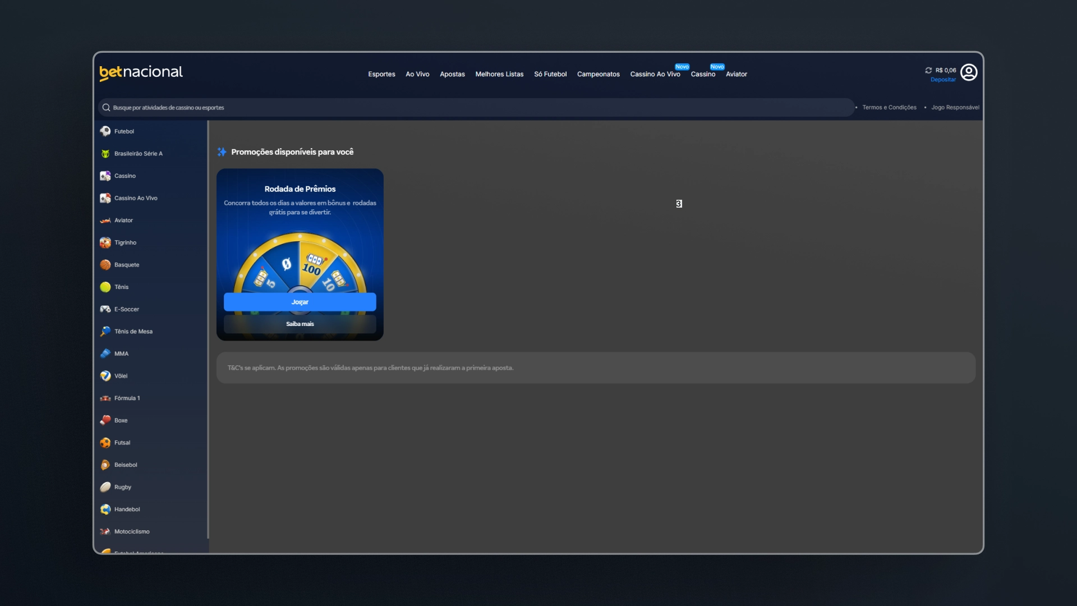Select the Futebol soccer ball icon
The image size is (1077, 606).
coord(105,131)
